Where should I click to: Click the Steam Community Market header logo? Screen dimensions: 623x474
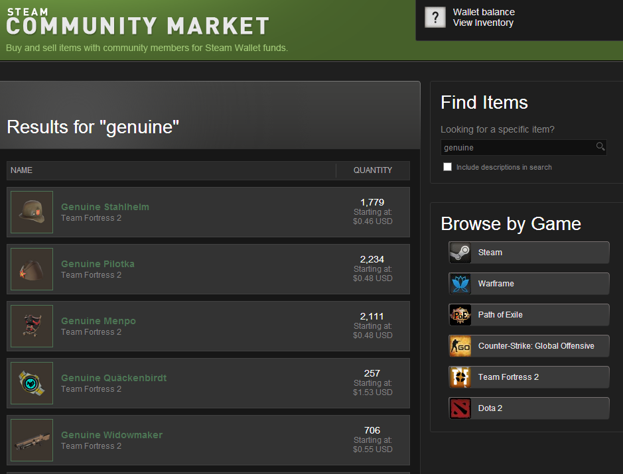[x=137, y=23]
